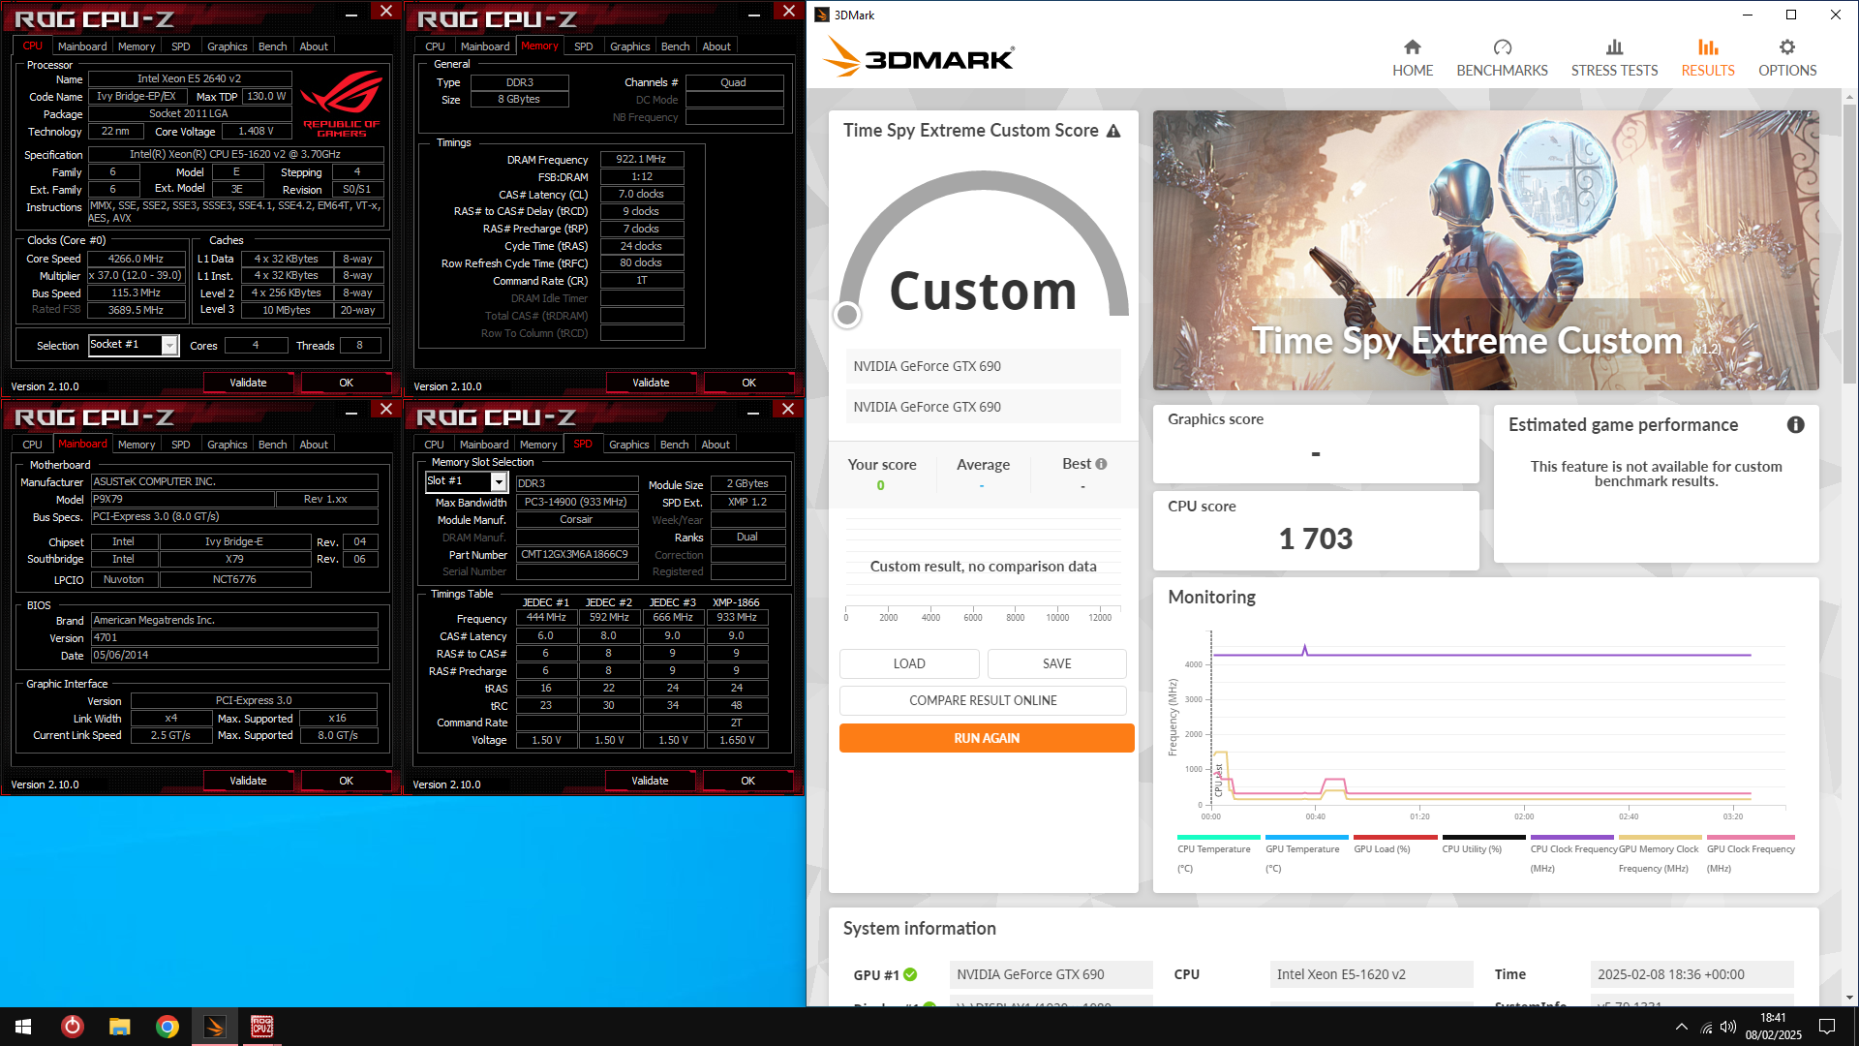Click CPU Clock Frequency purple legend bar
The image size is (1859, 1046).
click(1571, 837)
